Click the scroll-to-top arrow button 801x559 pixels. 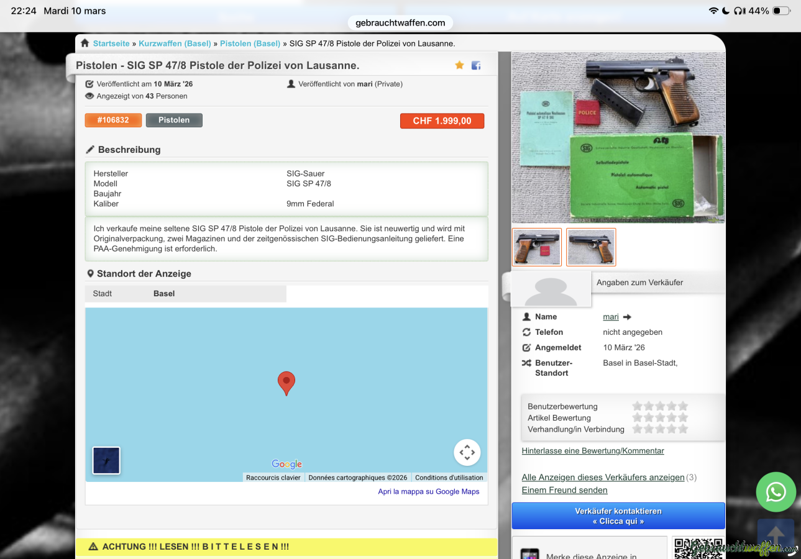(x=776, y=534)
